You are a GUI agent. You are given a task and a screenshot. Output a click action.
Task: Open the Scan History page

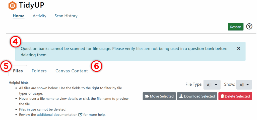(66, 16)
